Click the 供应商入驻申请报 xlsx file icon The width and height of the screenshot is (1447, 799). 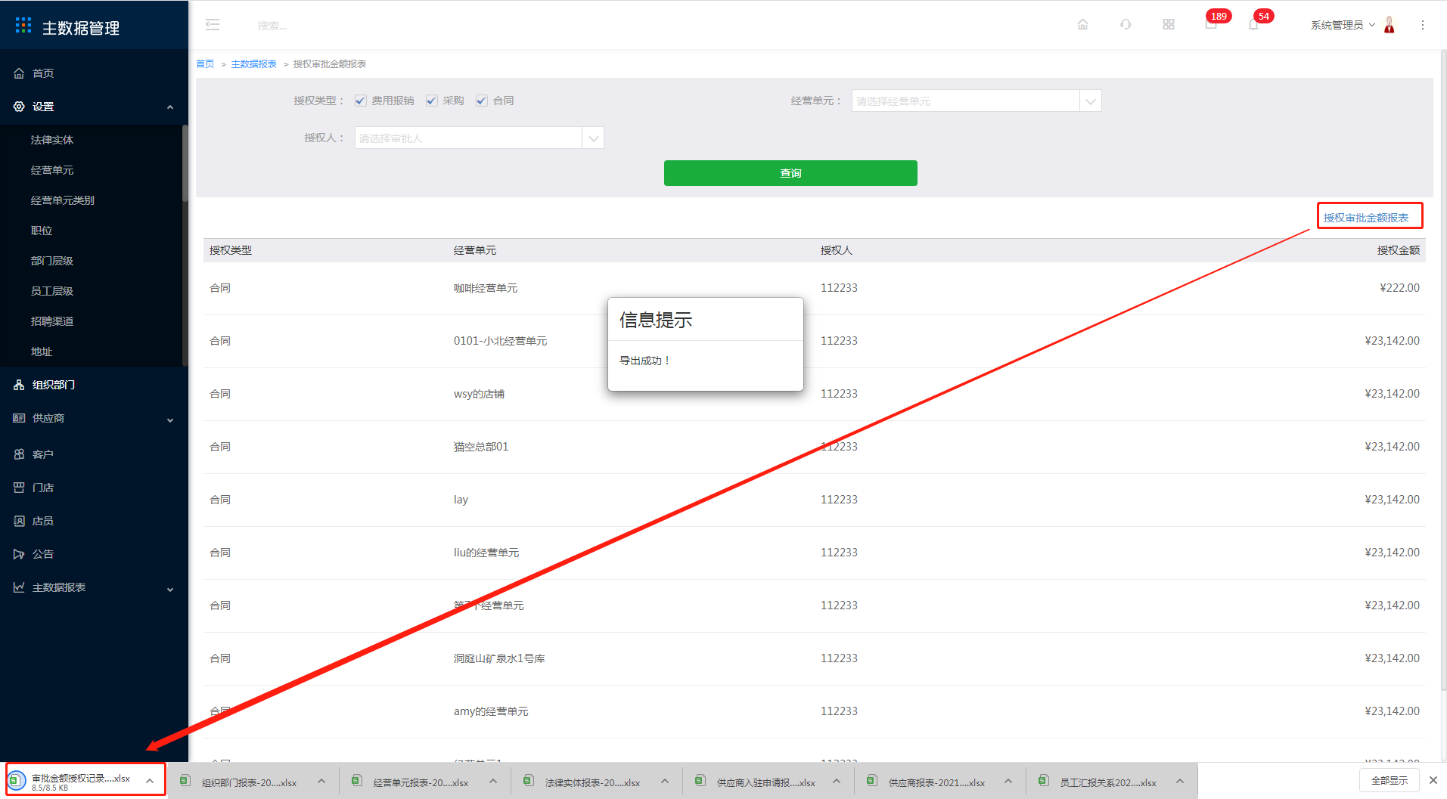(700, 781)
